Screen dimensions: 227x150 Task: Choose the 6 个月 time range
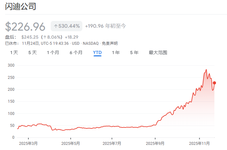[x=76, y=52]
